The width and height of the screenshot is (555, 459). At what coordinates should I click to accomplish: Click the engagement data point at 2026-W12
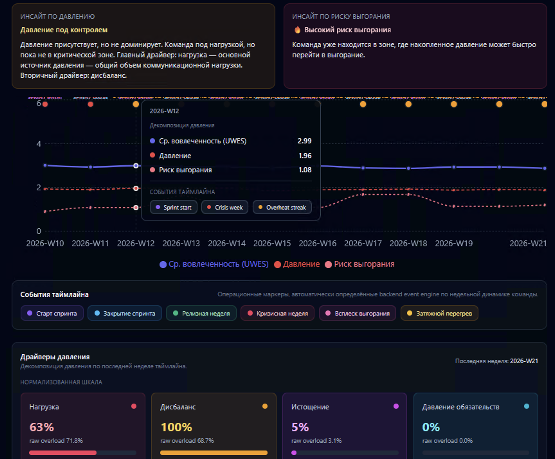(x=136, y=166)
